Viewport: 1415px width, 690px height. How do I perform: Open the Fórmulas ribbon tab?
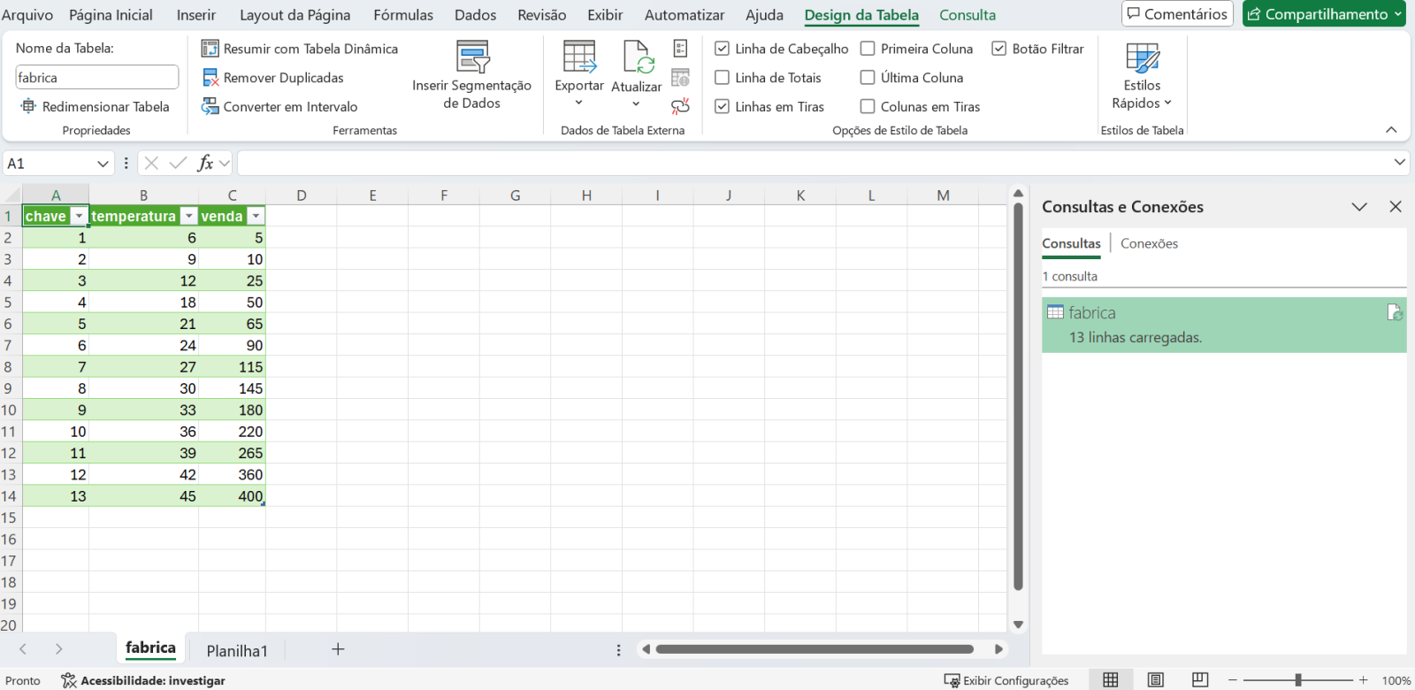coord(403,15)
